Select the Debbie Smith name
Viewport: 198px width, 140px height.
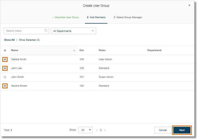tap(19, 59)
